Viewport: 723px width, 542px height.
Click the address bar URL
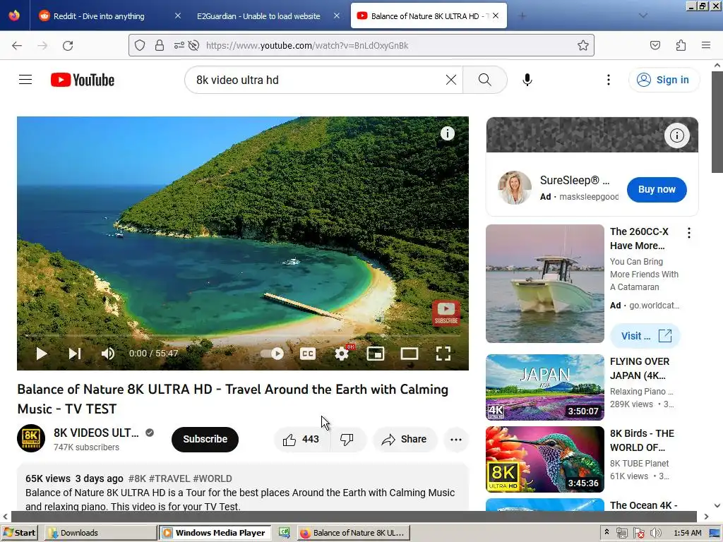pyautogui.click(x=307, y=45)
